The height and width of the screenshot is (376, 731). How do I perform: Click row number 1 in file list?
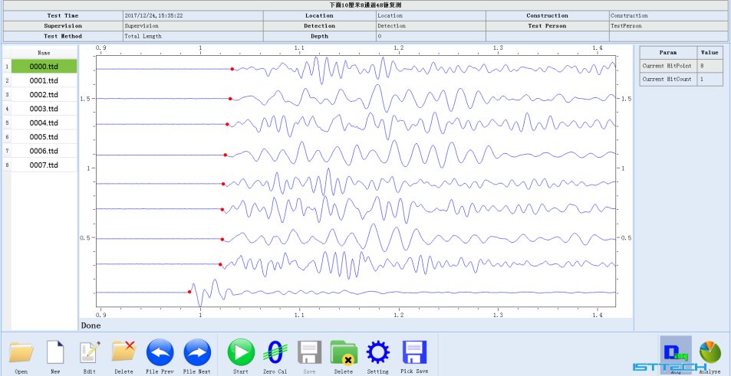tap(7, 67)
